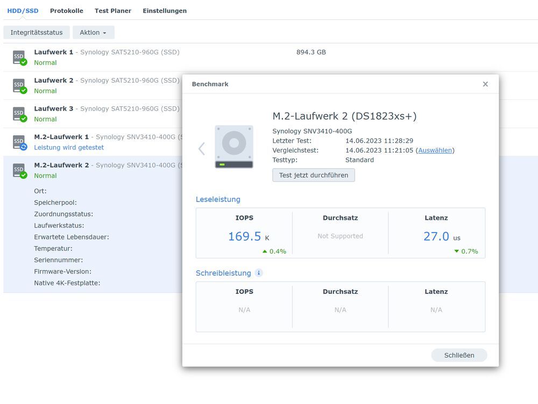Click the Laufwerk 2 SSD status icon

coord(20,85)
